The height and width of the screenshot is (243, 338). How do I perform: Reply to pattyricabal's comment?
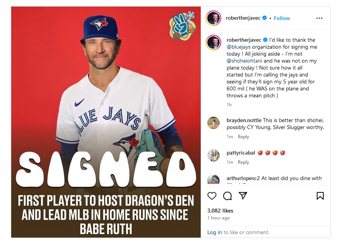(x=243, y=162)
